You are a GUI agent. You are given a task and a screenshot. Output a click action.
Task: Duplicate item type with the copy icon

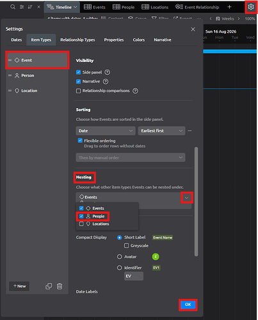49,286
